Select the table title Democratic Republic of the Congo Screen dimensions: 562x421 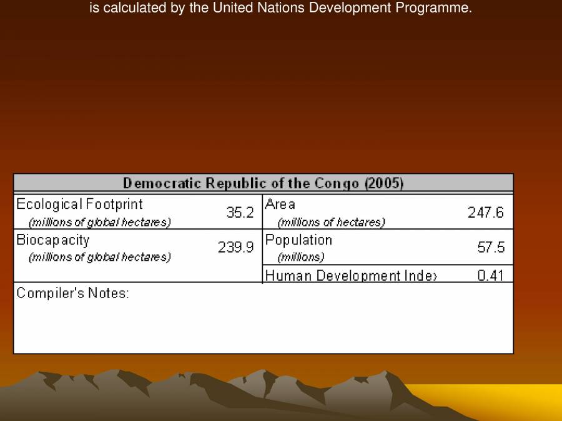[263, 183]
